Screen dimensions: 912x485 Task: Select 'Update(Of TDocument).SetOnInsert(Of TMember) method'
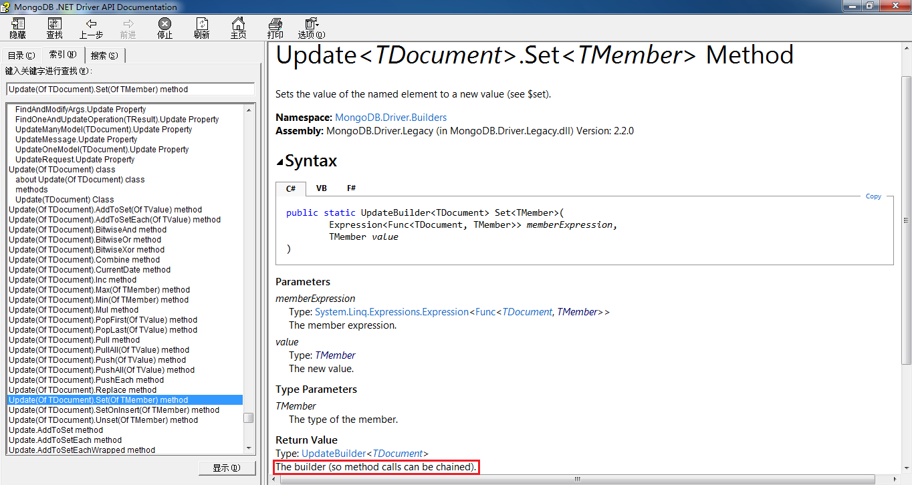(114, 410)
